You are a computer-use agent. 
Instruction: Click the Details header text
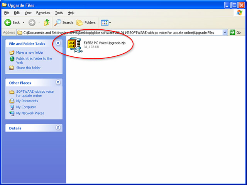[15, 128]
